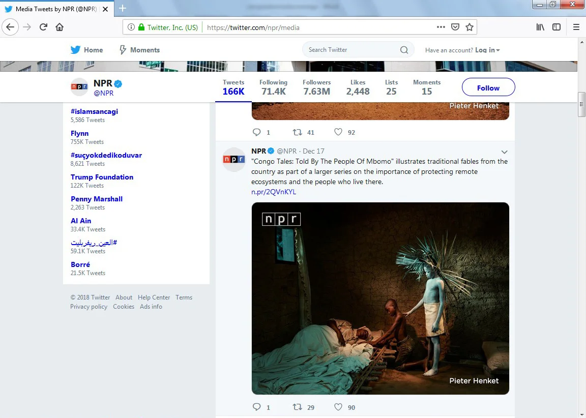Retweet the upper tweet showing 41 retweets

(x=297, y=132)
